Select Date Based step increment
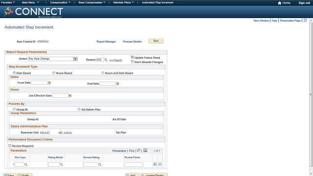The image size is (313, 176). (14, 73)
